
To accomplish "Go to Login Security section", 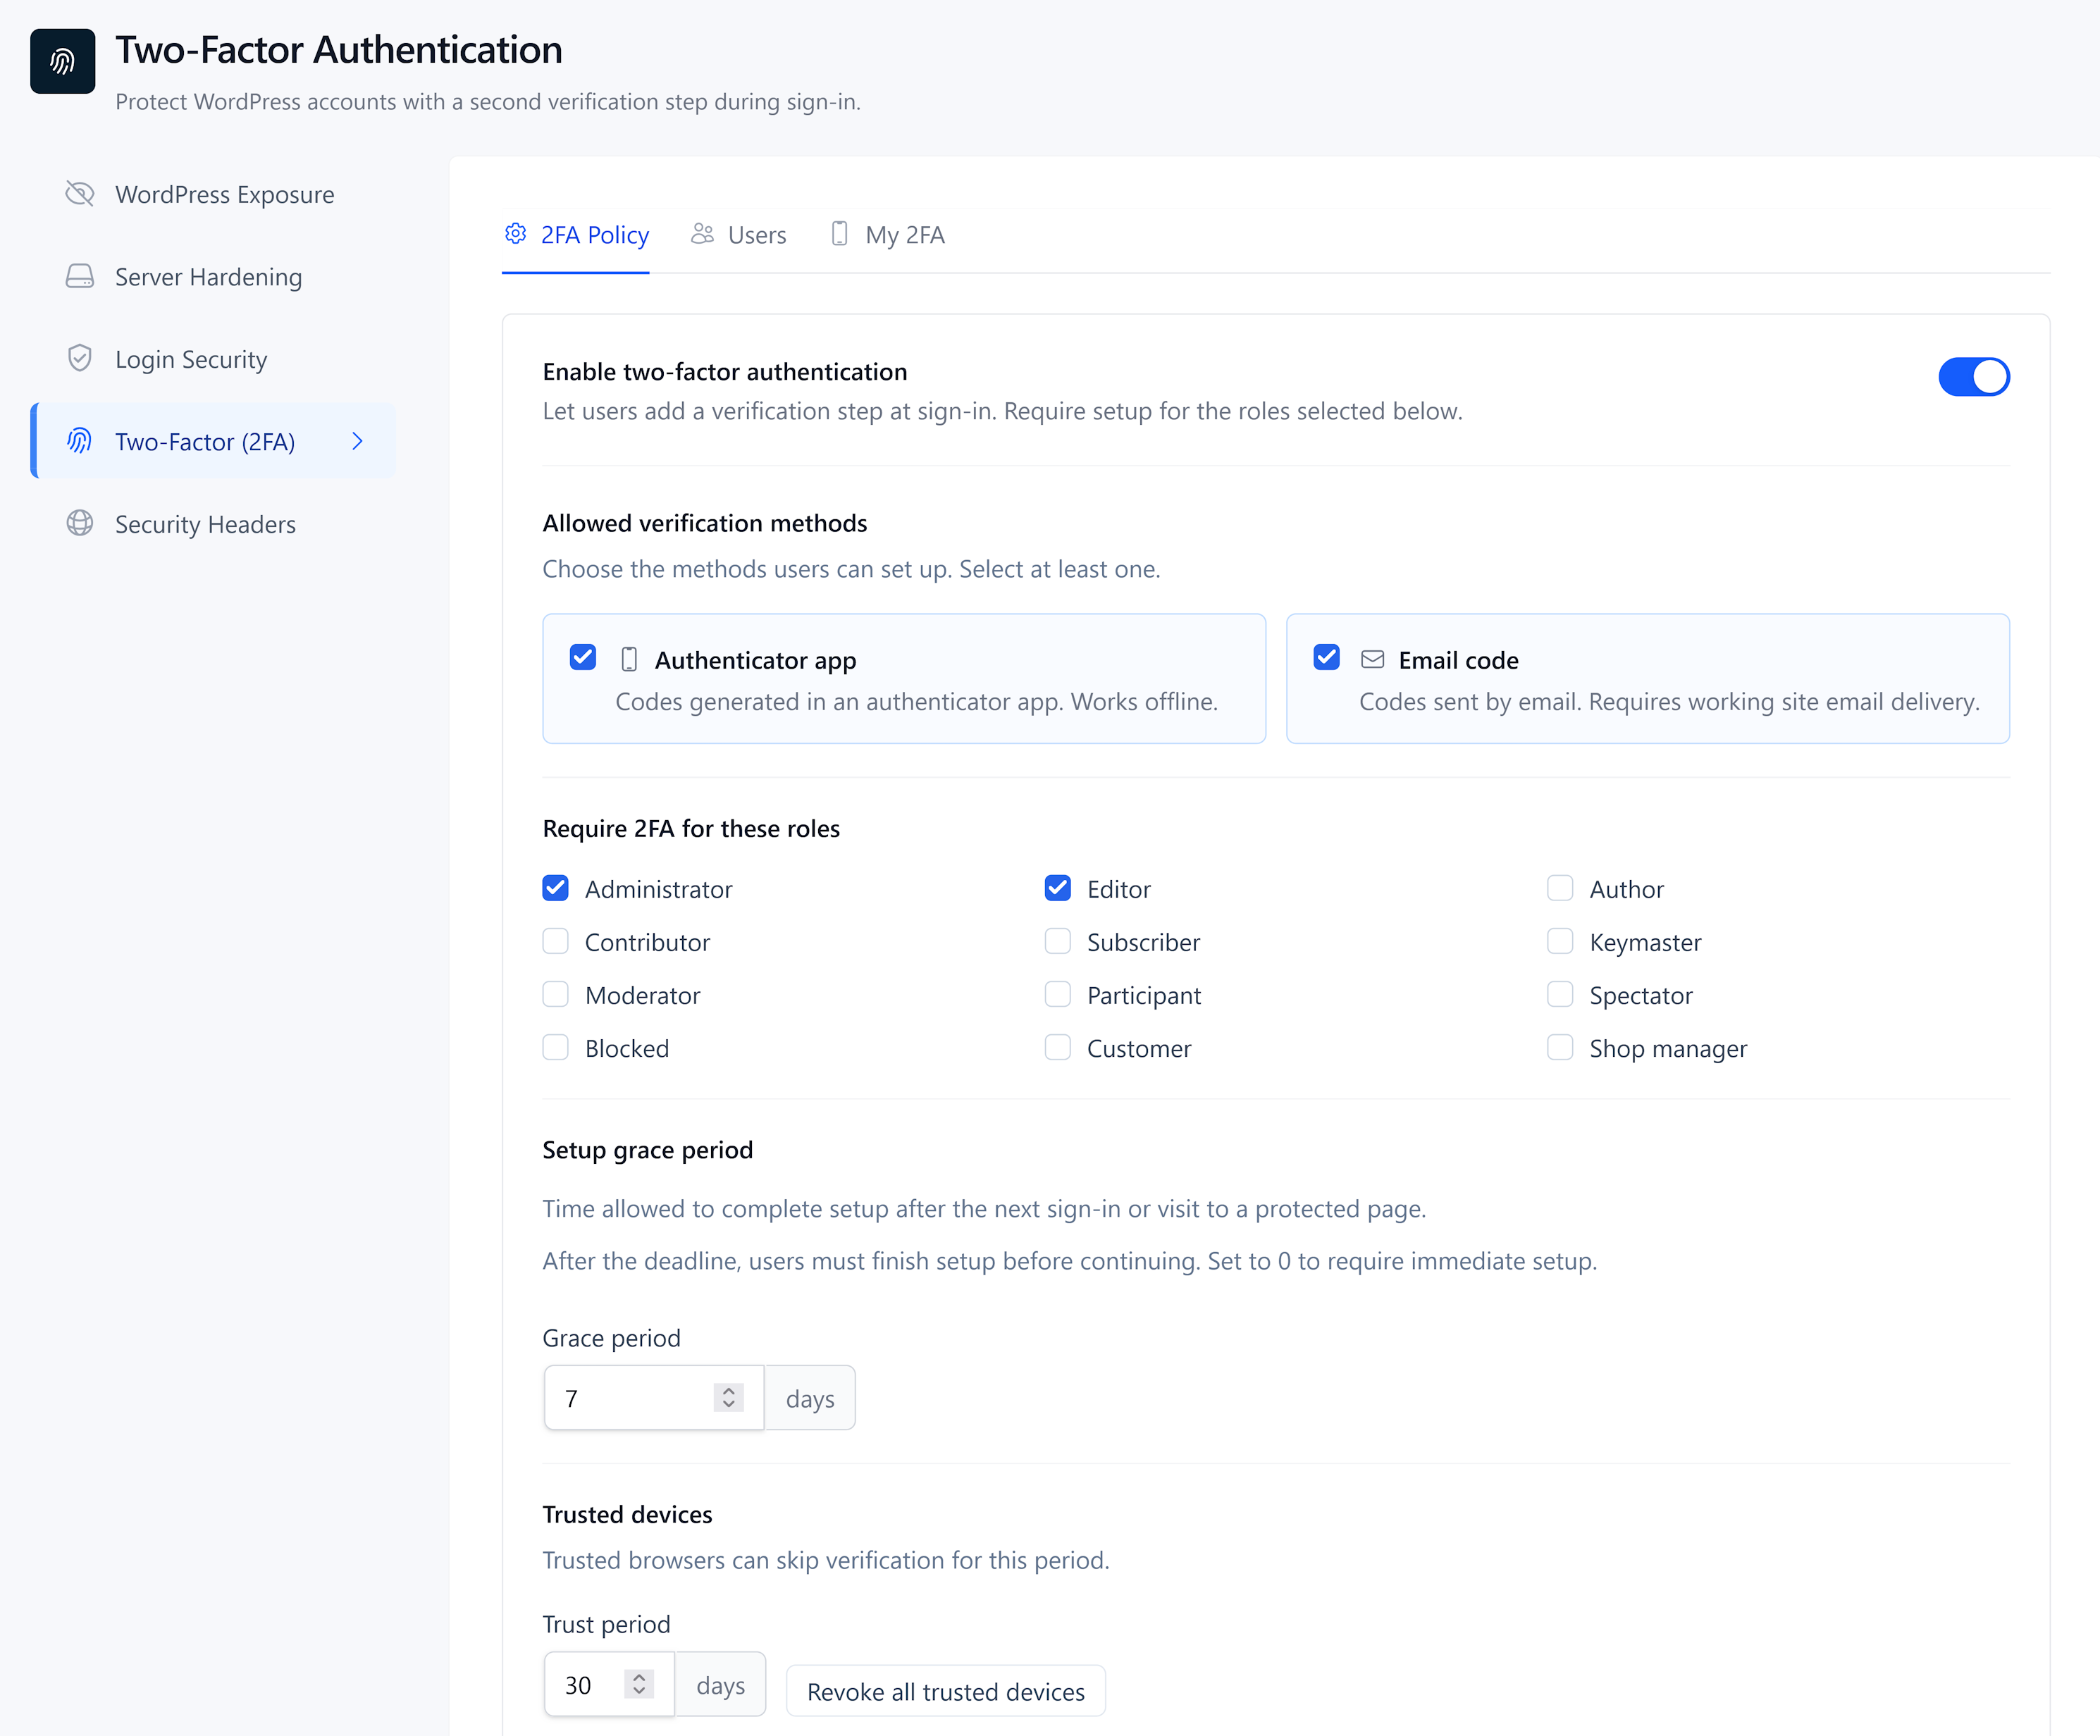I will 214,359.
